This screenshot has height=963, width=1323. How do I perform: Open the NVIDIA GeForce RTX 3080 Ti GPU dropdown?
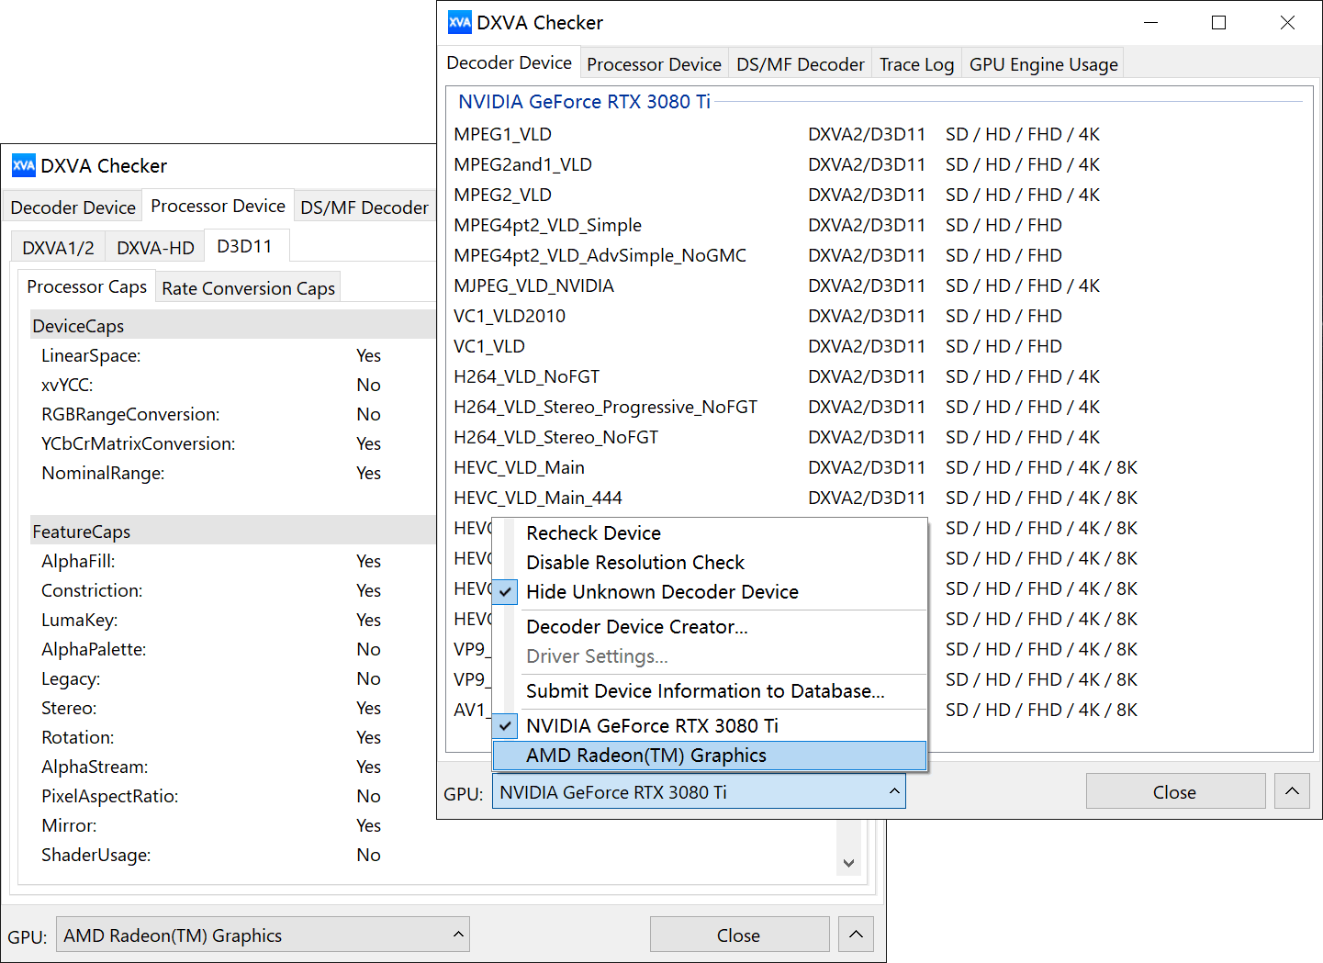click(699, 792)
